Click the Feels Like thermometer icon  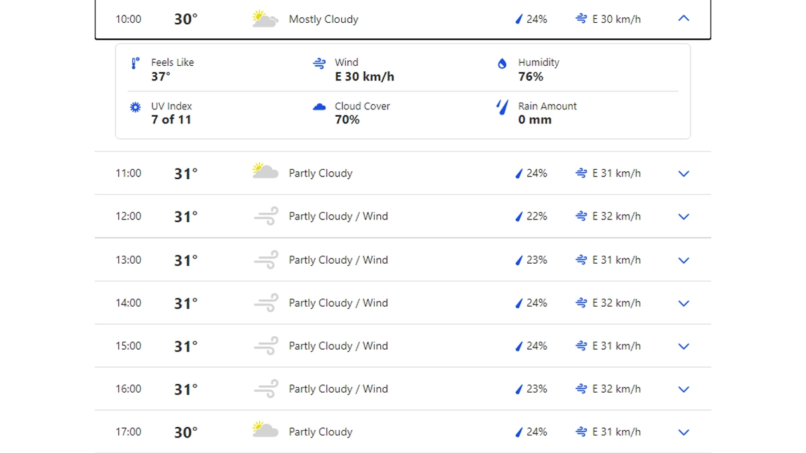click(135, 63)
